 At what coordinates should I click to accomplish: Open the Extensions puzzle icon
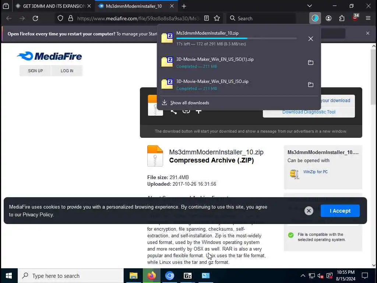pos(342,18)
